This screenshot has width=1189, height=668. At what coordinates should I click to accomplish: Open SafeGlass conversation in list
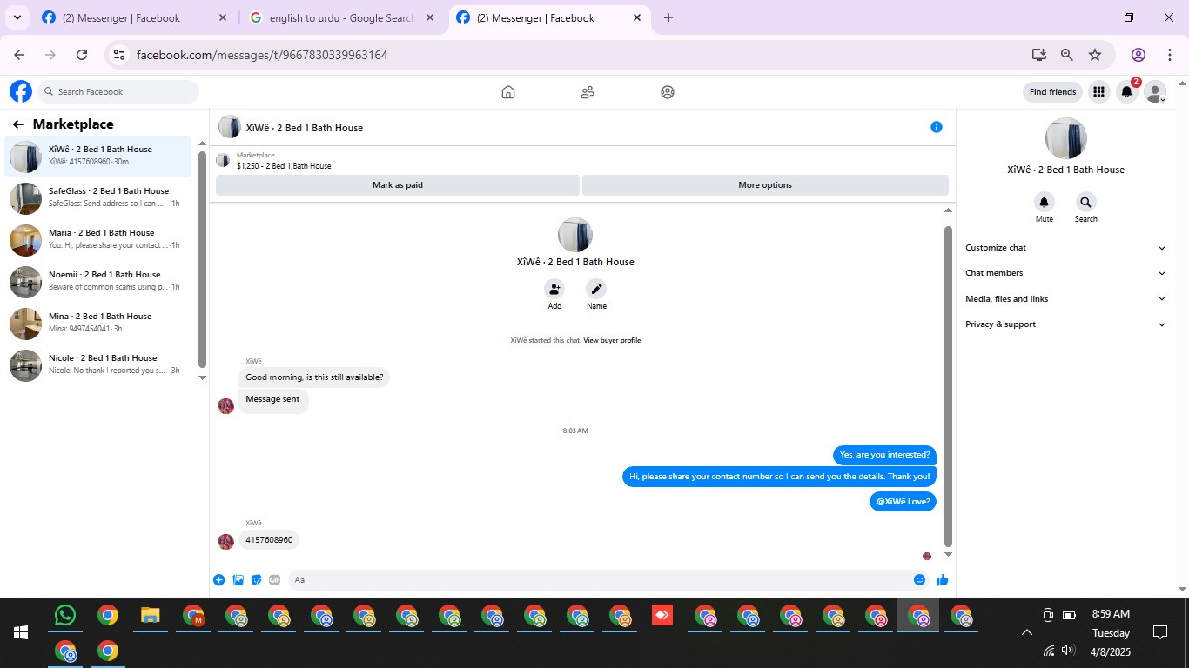(98, 198)
